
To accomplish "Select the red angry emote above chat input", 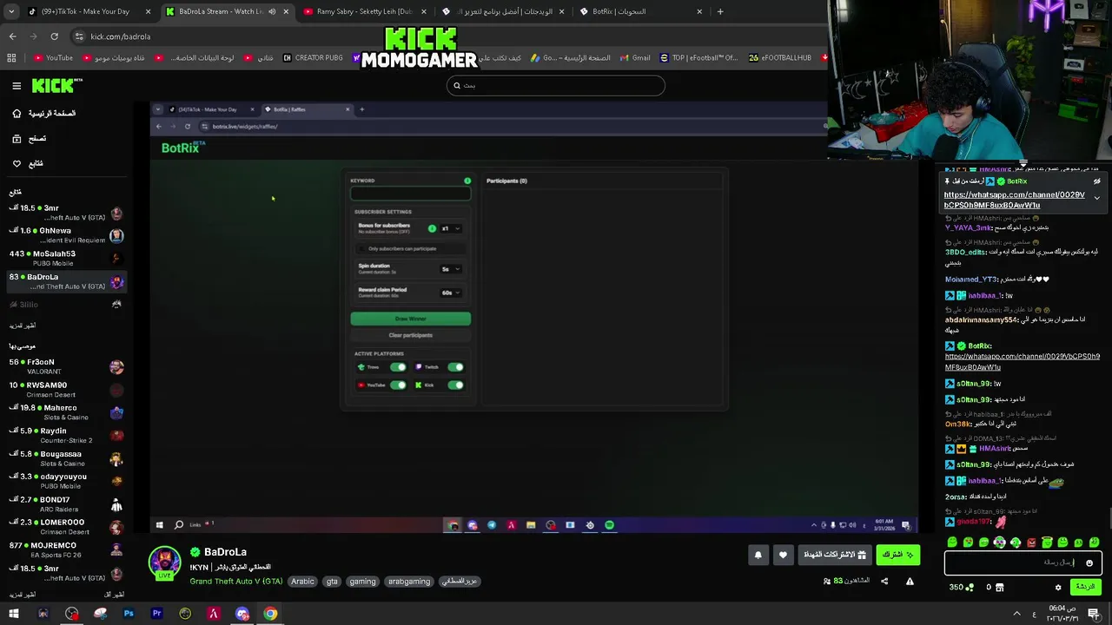I will (x=1031, y=543).
